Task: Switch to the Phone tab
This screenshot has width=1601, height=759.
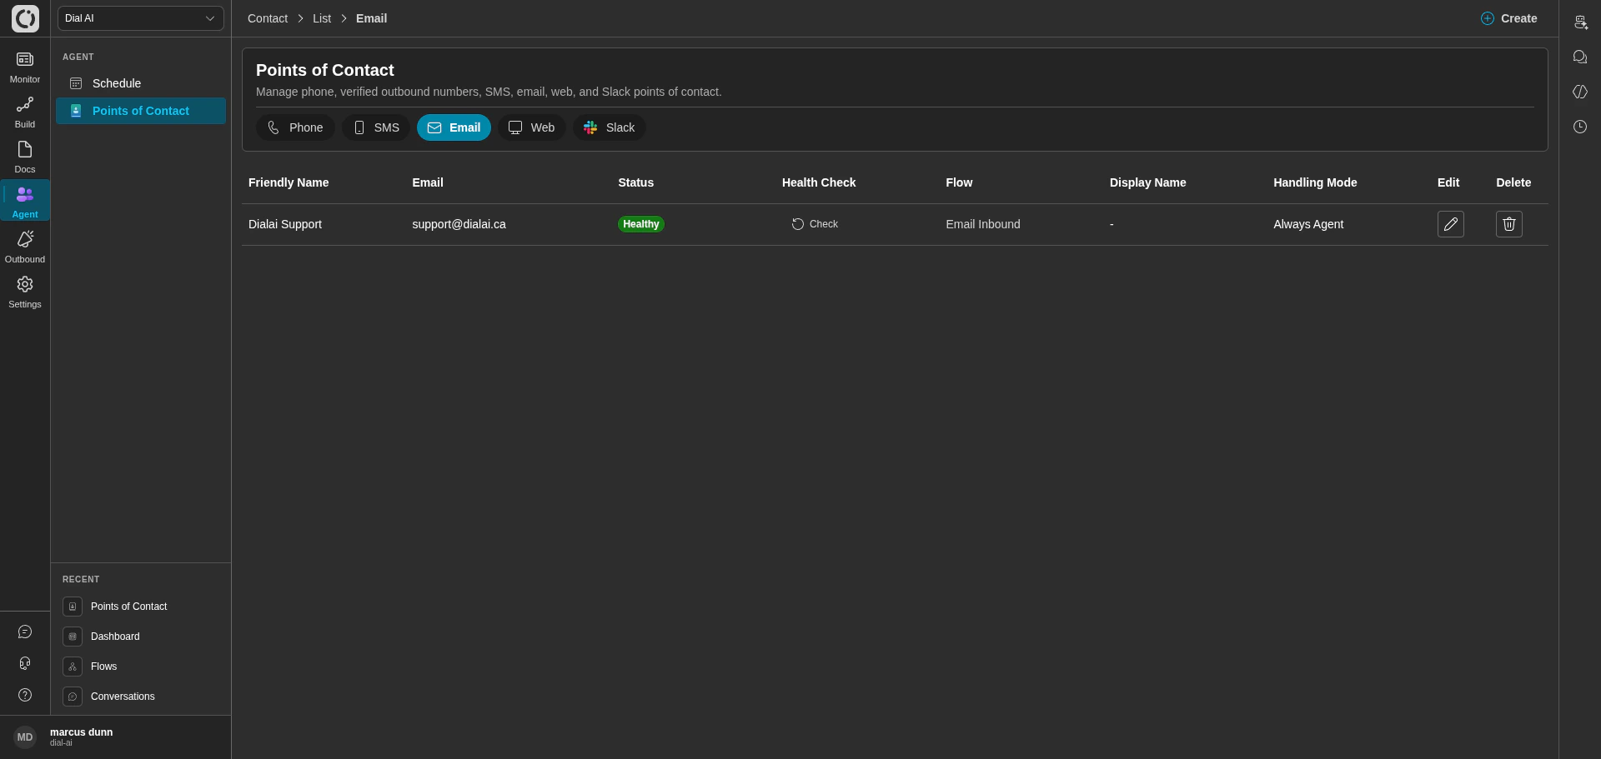Action: tap(295, 127)
